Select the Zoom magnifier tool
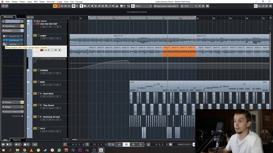 click(106, 6)
